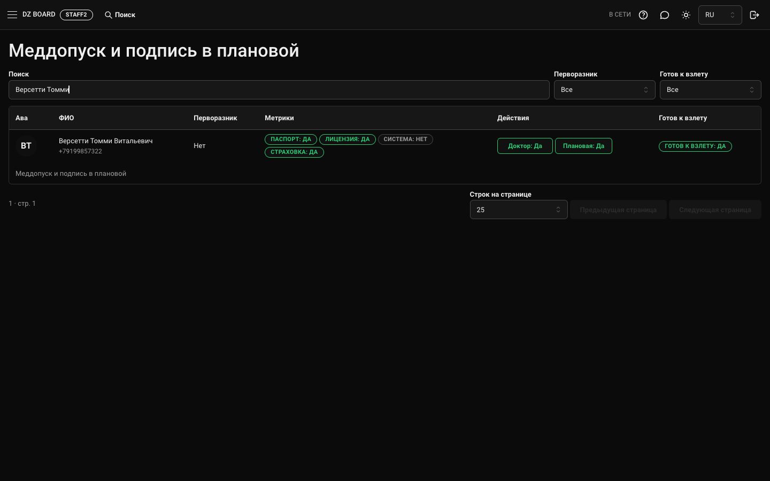The image size is (770, 481).
Task: Focus the search field containing Версетти Томми
Action: coord(279,90)
